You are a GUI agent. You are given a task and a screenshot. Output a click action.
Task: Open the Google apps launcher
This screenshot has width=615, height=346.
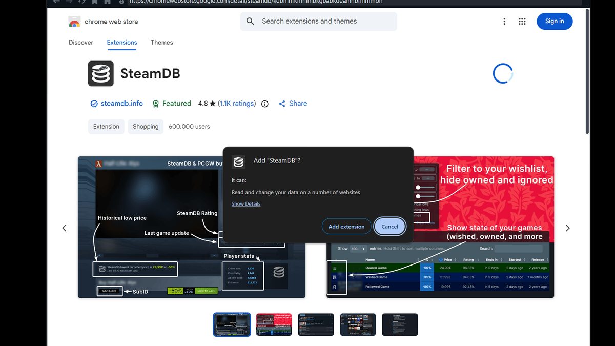click(x=522, y=21)
